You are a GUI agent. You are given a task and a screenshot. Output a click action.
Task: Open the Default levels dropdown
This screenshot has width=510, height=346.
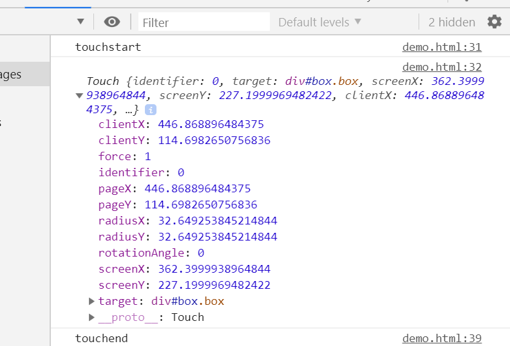tap(319, 22)
